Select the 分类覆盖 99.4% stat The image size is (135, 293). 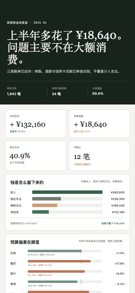[x=98, y=91]
